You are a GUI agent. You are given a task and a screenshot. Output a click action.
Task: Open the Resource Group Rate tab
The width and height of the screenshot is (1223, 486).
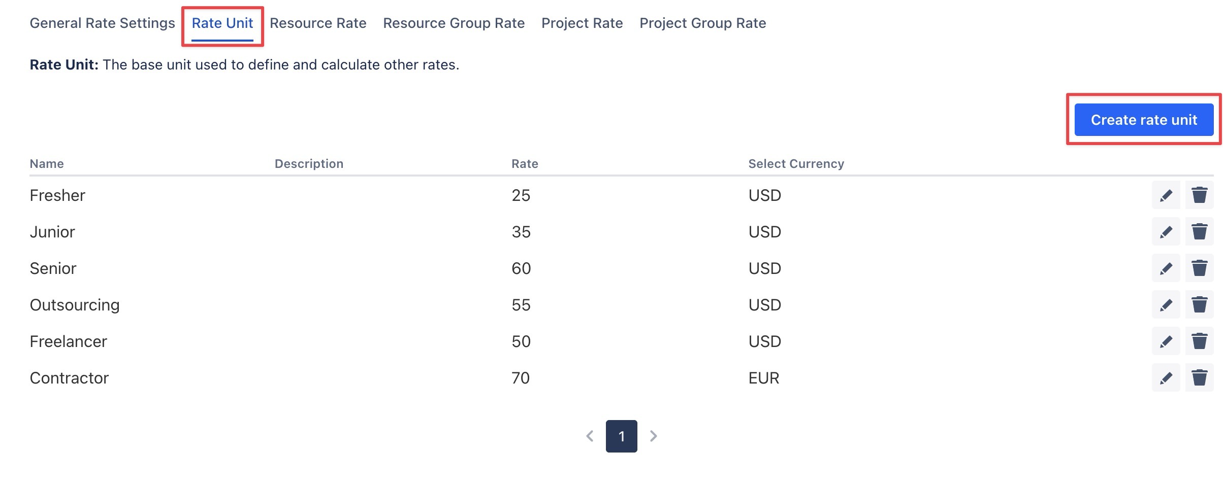coord(454,23)
